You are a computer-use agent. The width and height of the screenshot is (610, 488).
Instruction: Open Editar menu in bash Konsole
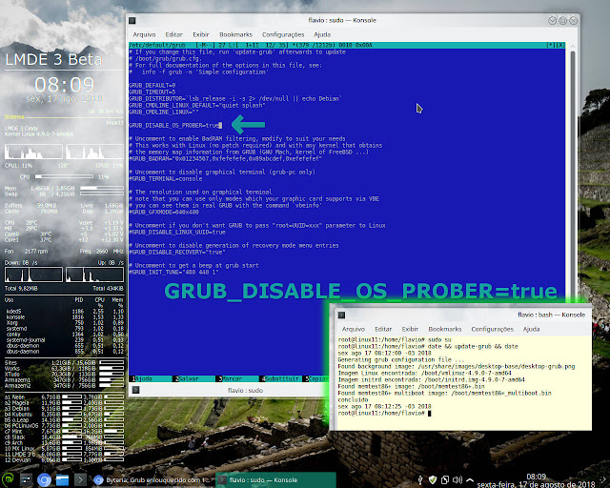click(383, 329)
